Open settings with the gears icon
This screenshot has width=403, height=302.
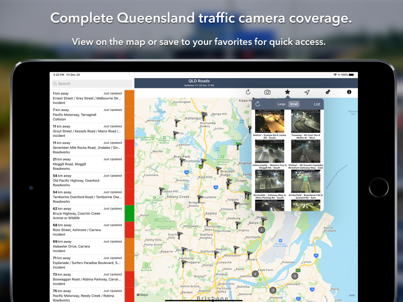(x=328, y=92)
